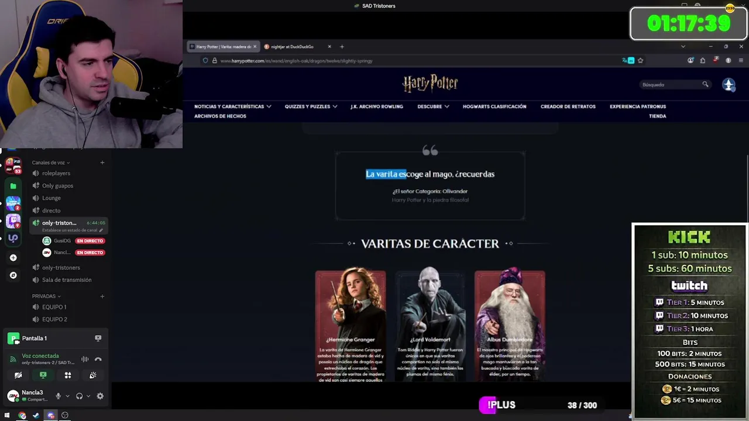The height and width of the screenshot is (421, 749).
Task: Collapse the Canales de voz category
Action: coord(51,163)
